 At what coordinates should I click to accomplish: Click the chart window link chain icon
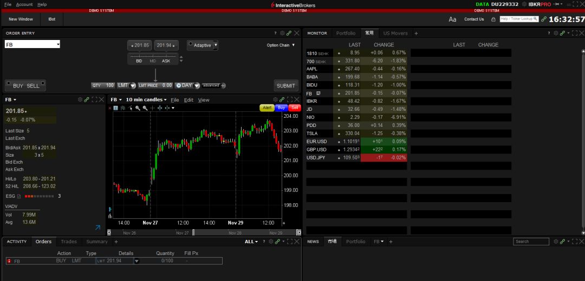pyautogui.click(x=282, y=99)
